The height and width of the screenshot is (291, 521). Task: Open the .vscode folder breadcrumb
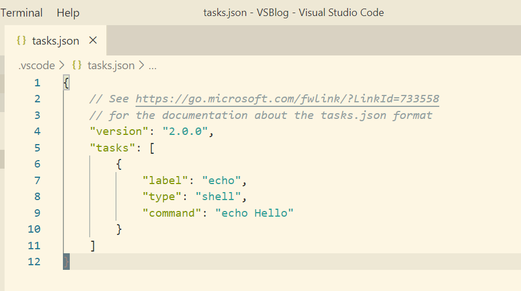coord(37,66)
